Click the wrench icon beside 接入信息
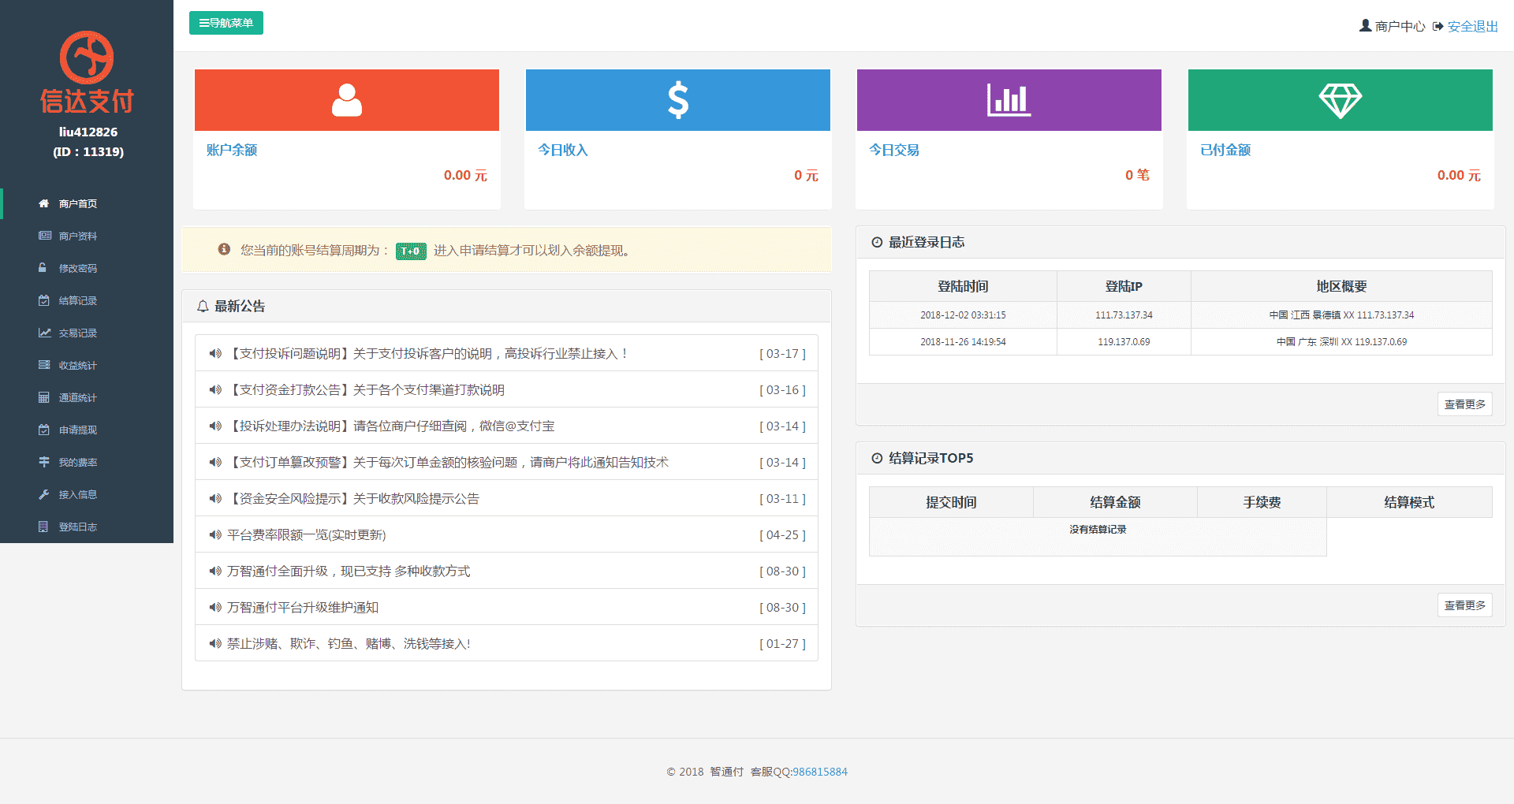 pos(44,494)
